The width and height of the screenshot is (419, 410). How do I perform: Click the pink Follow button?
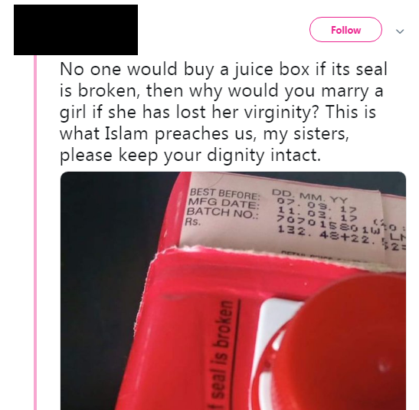click(x=345, y=30)
